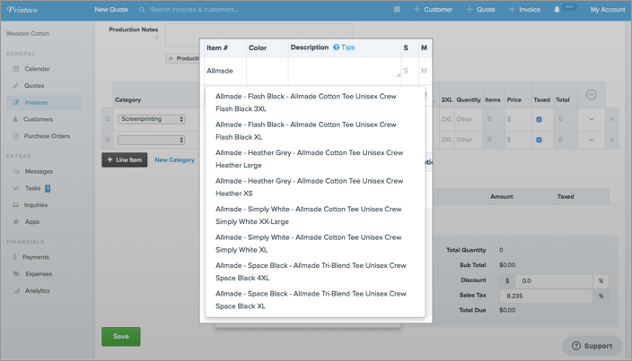Click the Tasks badge showing 1

click(48, 188)
